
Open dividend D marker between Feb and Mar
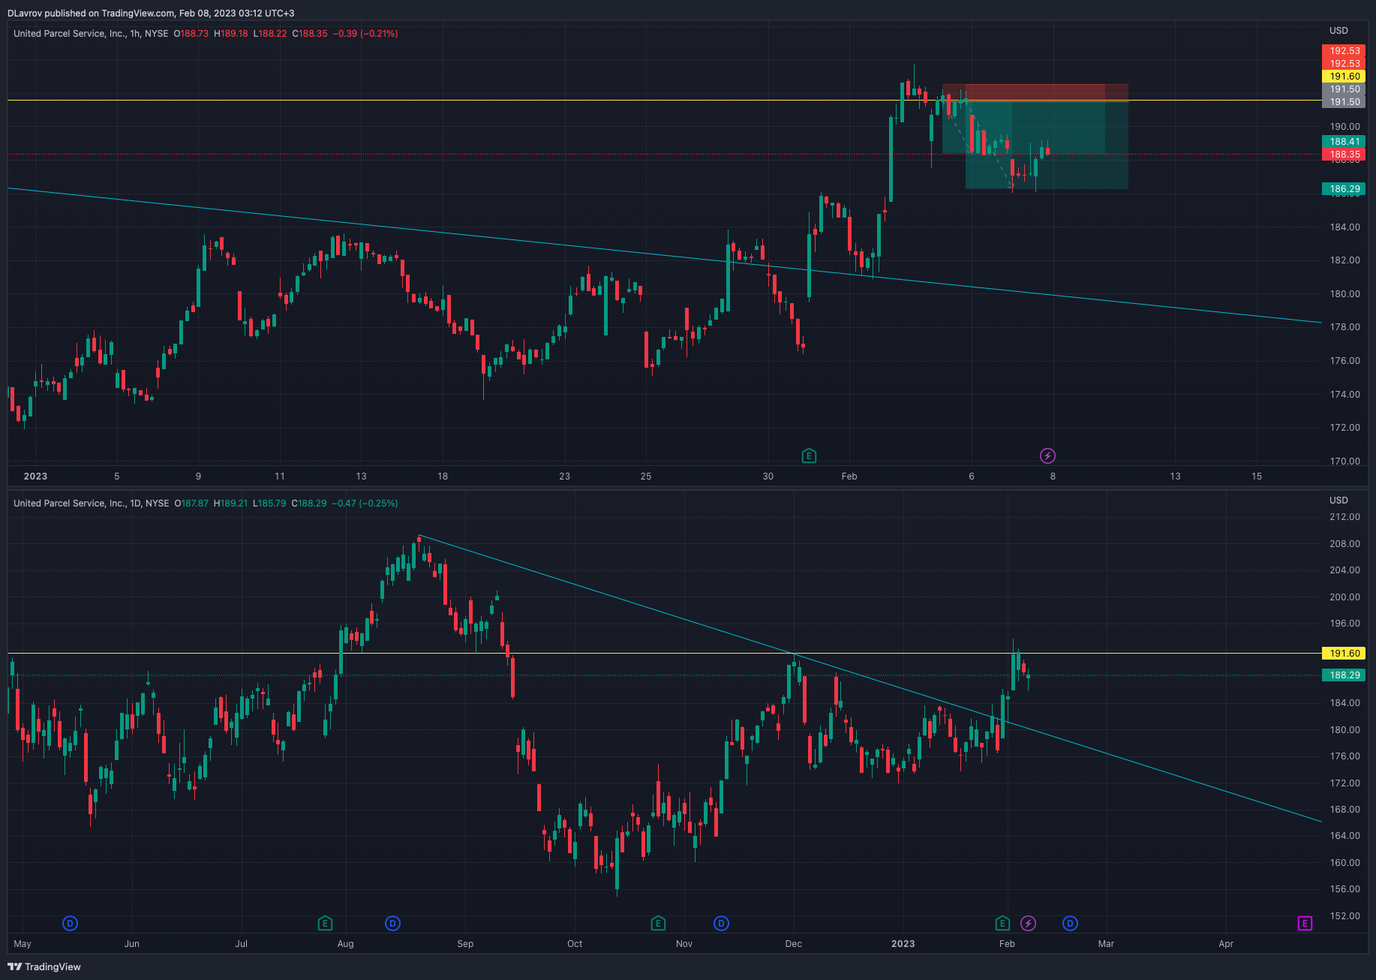(1070, 923)
